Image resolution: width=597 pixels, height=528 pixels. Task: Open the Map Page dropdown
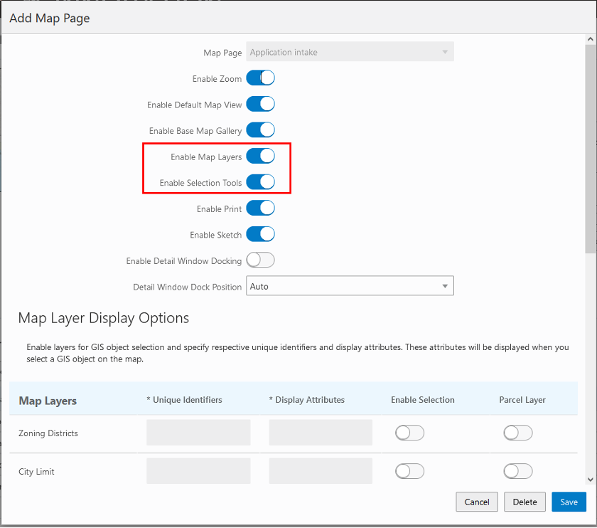pyautogui.click(x=350, y=52)
